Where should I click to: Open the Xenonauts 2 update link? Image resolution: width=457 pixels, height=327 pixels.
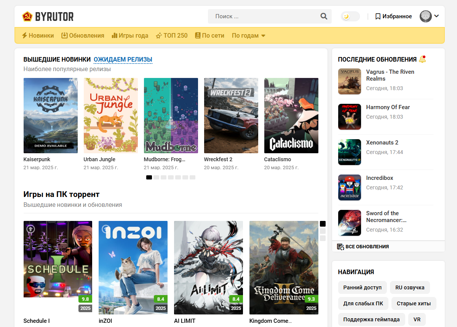382,143
